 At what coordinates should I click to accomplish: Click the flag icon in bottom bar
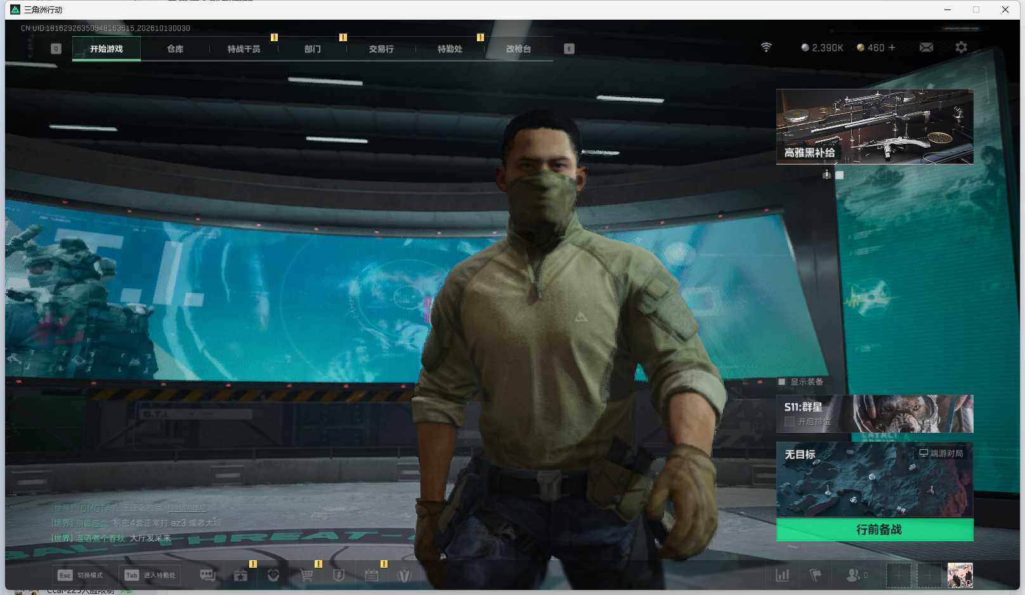point(815,575)
